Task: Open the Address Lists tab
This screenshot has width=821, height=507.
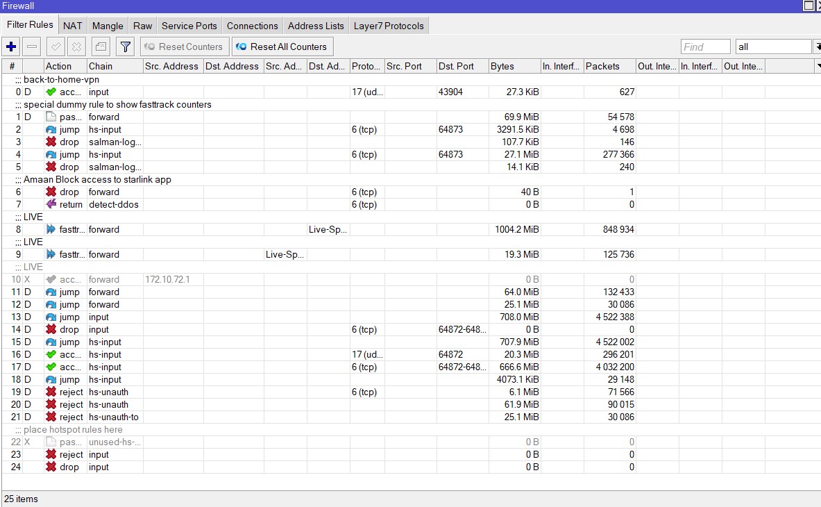Action: [316, 26]
